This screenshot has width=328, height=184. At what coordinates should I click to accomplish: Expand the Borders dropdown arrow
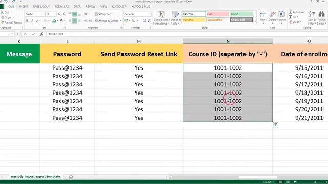[49, 21]
